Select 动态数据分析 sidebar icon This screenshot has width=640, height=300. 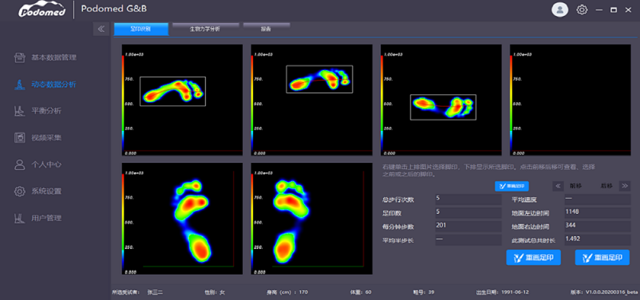[19, 85]
